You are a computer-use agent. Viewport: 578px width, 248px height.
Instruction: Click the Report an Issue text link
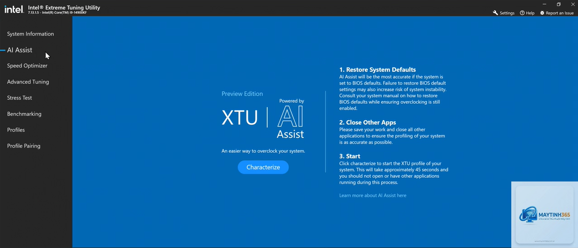tap(559, 13)
